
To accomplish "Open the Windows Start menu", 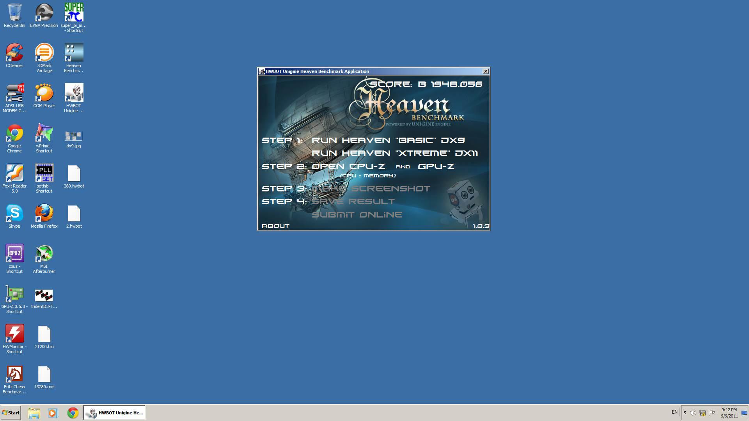I will [x=11, y=413].
